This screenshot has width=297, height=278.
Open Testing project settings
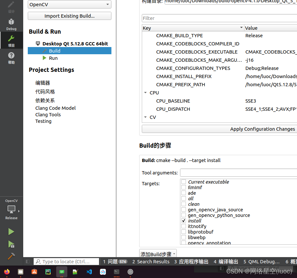click(x=43, y=121)
